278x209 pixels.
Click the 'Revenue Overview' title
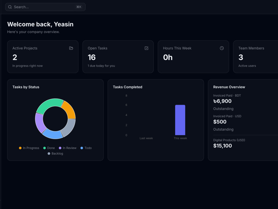(x=229, y=87)
